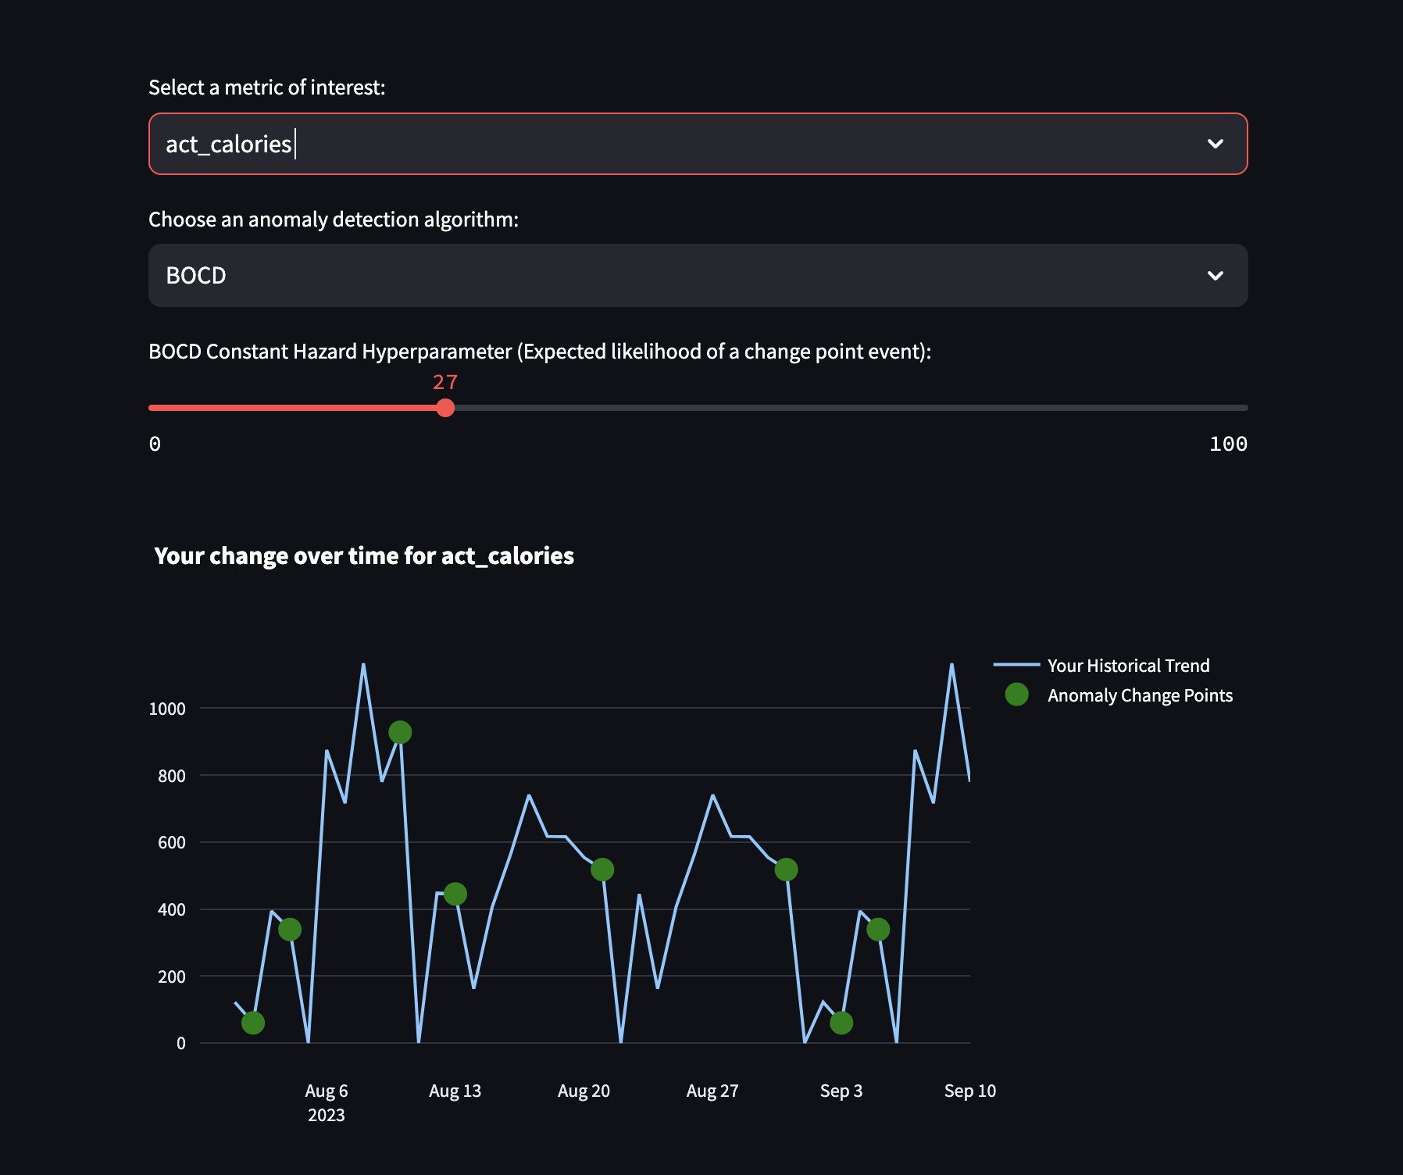Click the 'Aug 6' x-axis label
Screen dimensions: 1403x1175
pos(327,1091)
